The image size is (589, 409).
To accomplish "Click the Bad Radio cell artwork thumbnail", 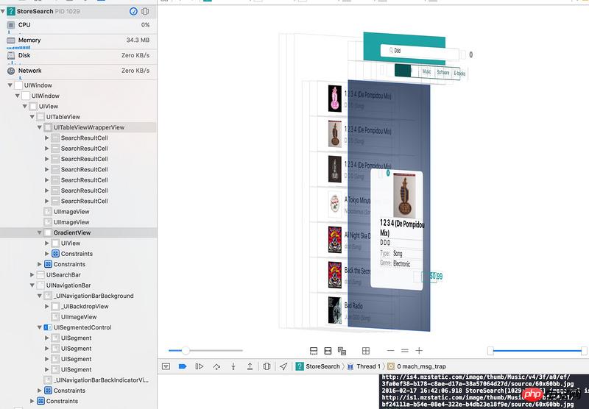I will [x=335, y=310].
